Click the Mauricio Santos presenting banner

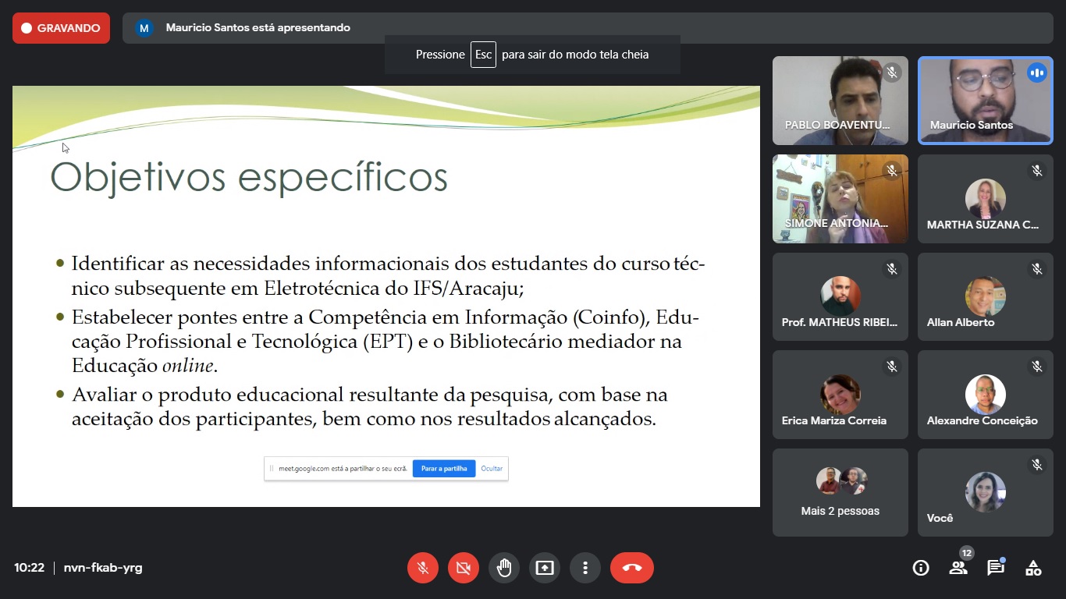point(258,28)
